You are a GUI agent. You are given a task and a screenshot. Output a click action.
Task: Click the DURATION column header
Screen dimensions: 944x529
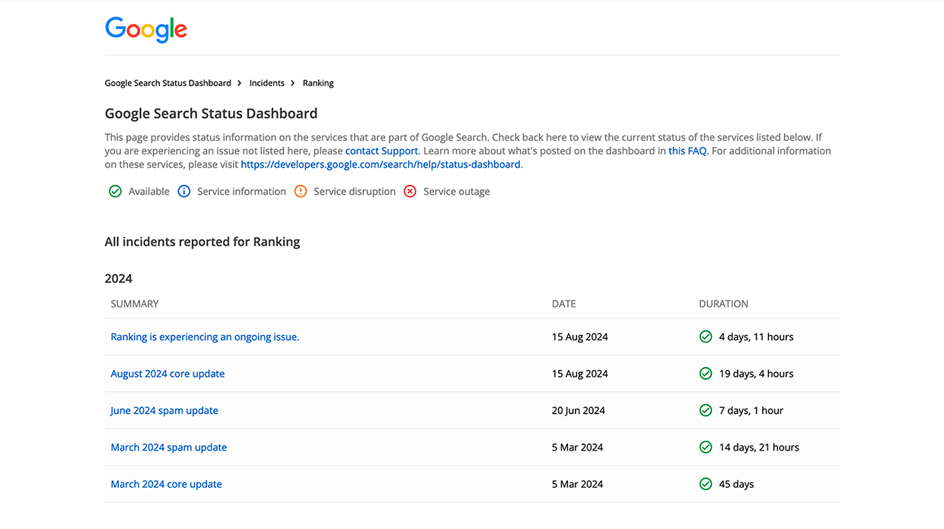pyautogui.click(x=723, y=304)
